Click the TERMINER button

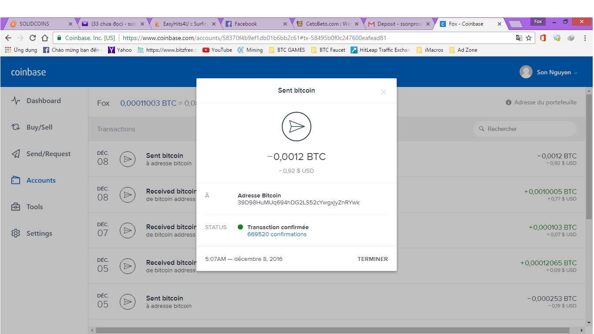[373, 259]
